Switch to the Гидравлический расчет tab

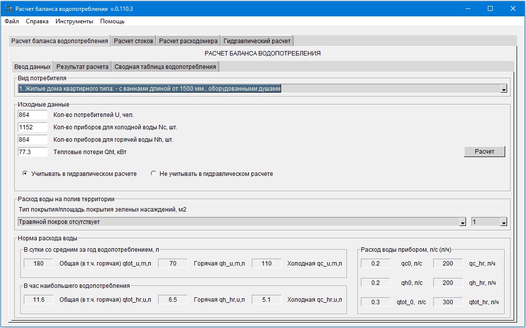(x=257, y=41)
